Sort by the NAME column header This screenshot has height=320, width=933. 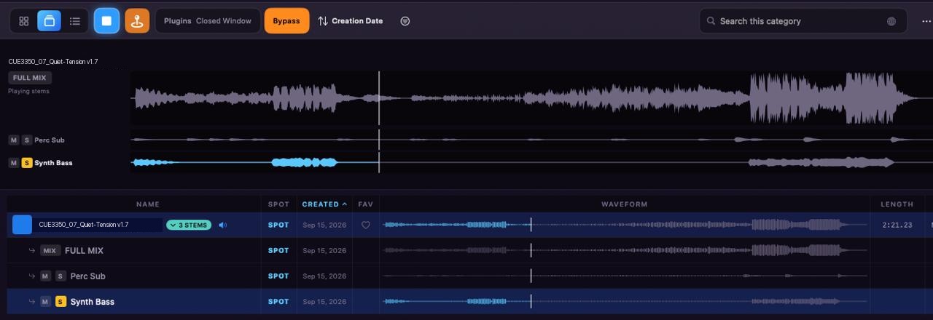pyautogui.click(x=148, y=204)
